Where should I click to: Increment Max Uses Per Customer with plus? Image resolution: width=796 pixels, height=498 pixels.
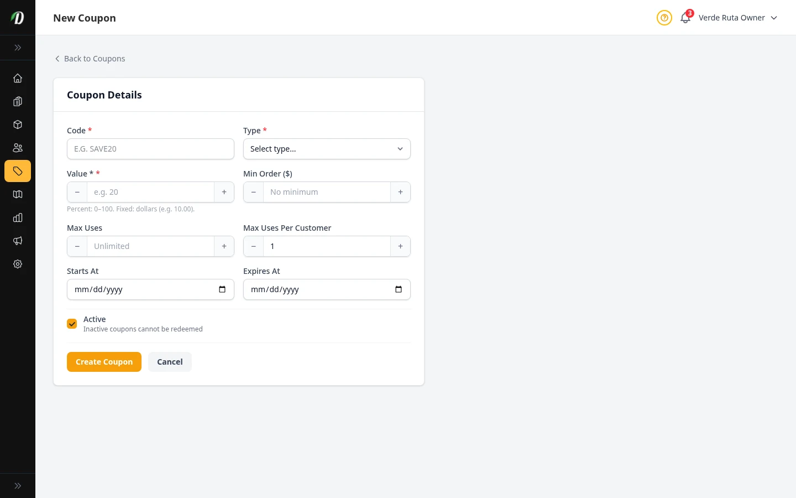click(x=400, y=246)
